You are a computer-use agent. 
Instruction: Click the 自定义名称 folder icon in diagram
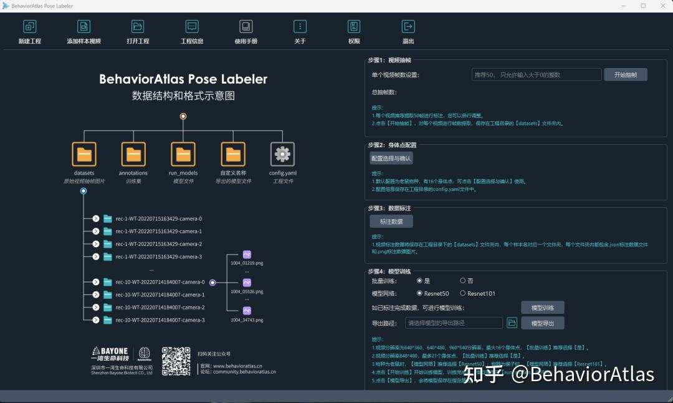point(233,154)
